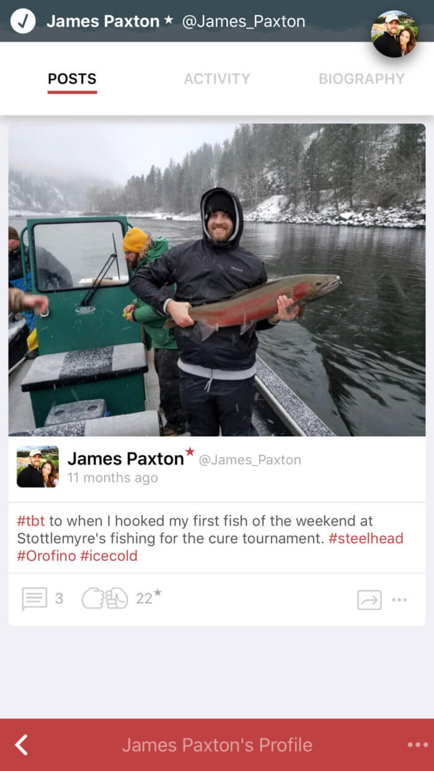Open post options with three dots icon
Screen dimensions: 434x771
pos(400,599)
